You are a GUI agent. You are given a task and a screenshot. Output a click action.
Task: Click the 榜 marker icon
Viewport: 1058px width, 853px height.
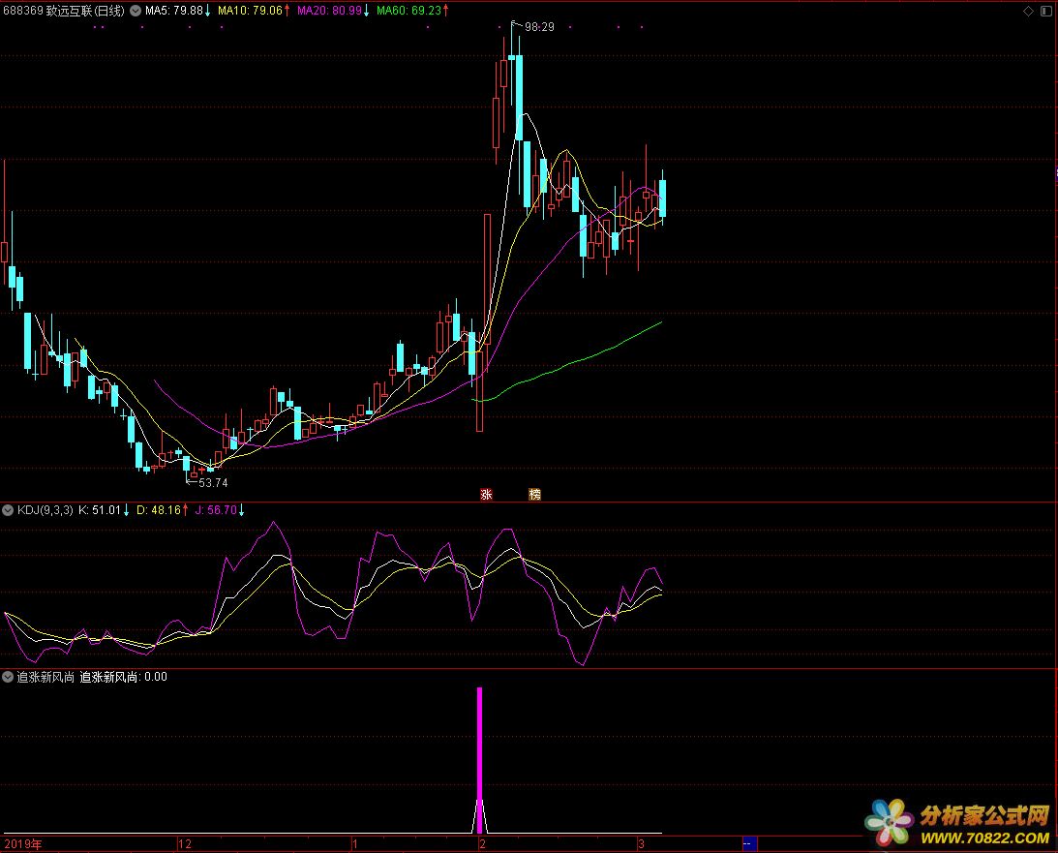tap(534, 495)
